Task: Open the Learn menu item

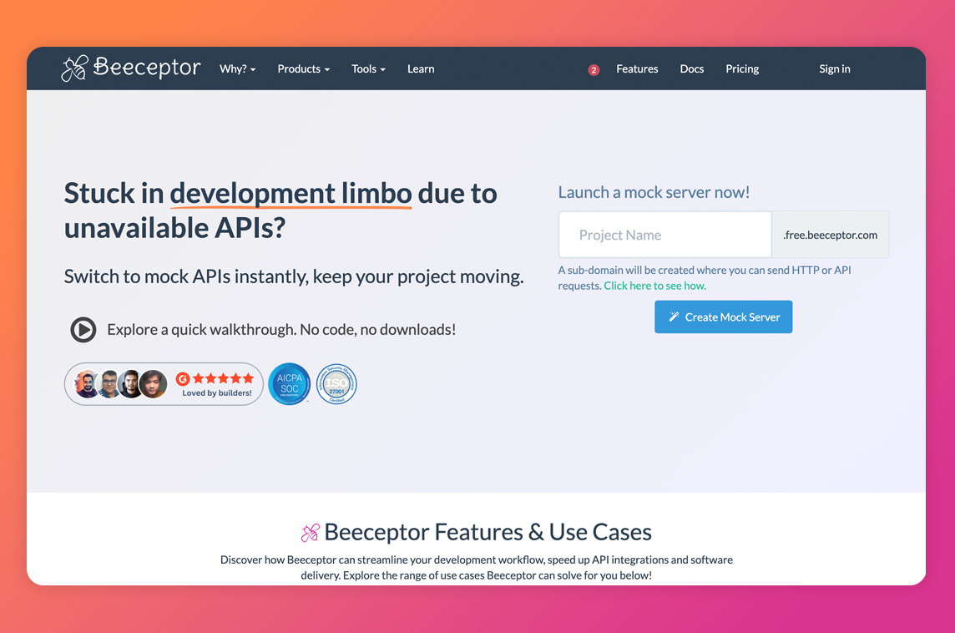Action: [421, 68]
